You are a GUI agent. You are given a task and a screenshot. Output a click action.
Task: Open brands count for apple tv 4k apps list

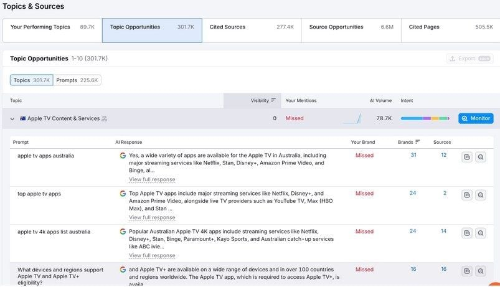[x=413, y=231]
